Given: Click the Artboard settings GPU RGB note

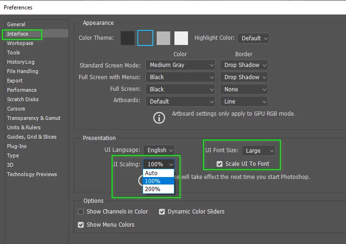Looking at the screenshot, I should [233, 114].
